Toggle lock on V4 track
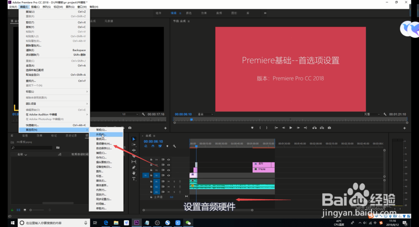419x227 pixels. click(151, 160)
